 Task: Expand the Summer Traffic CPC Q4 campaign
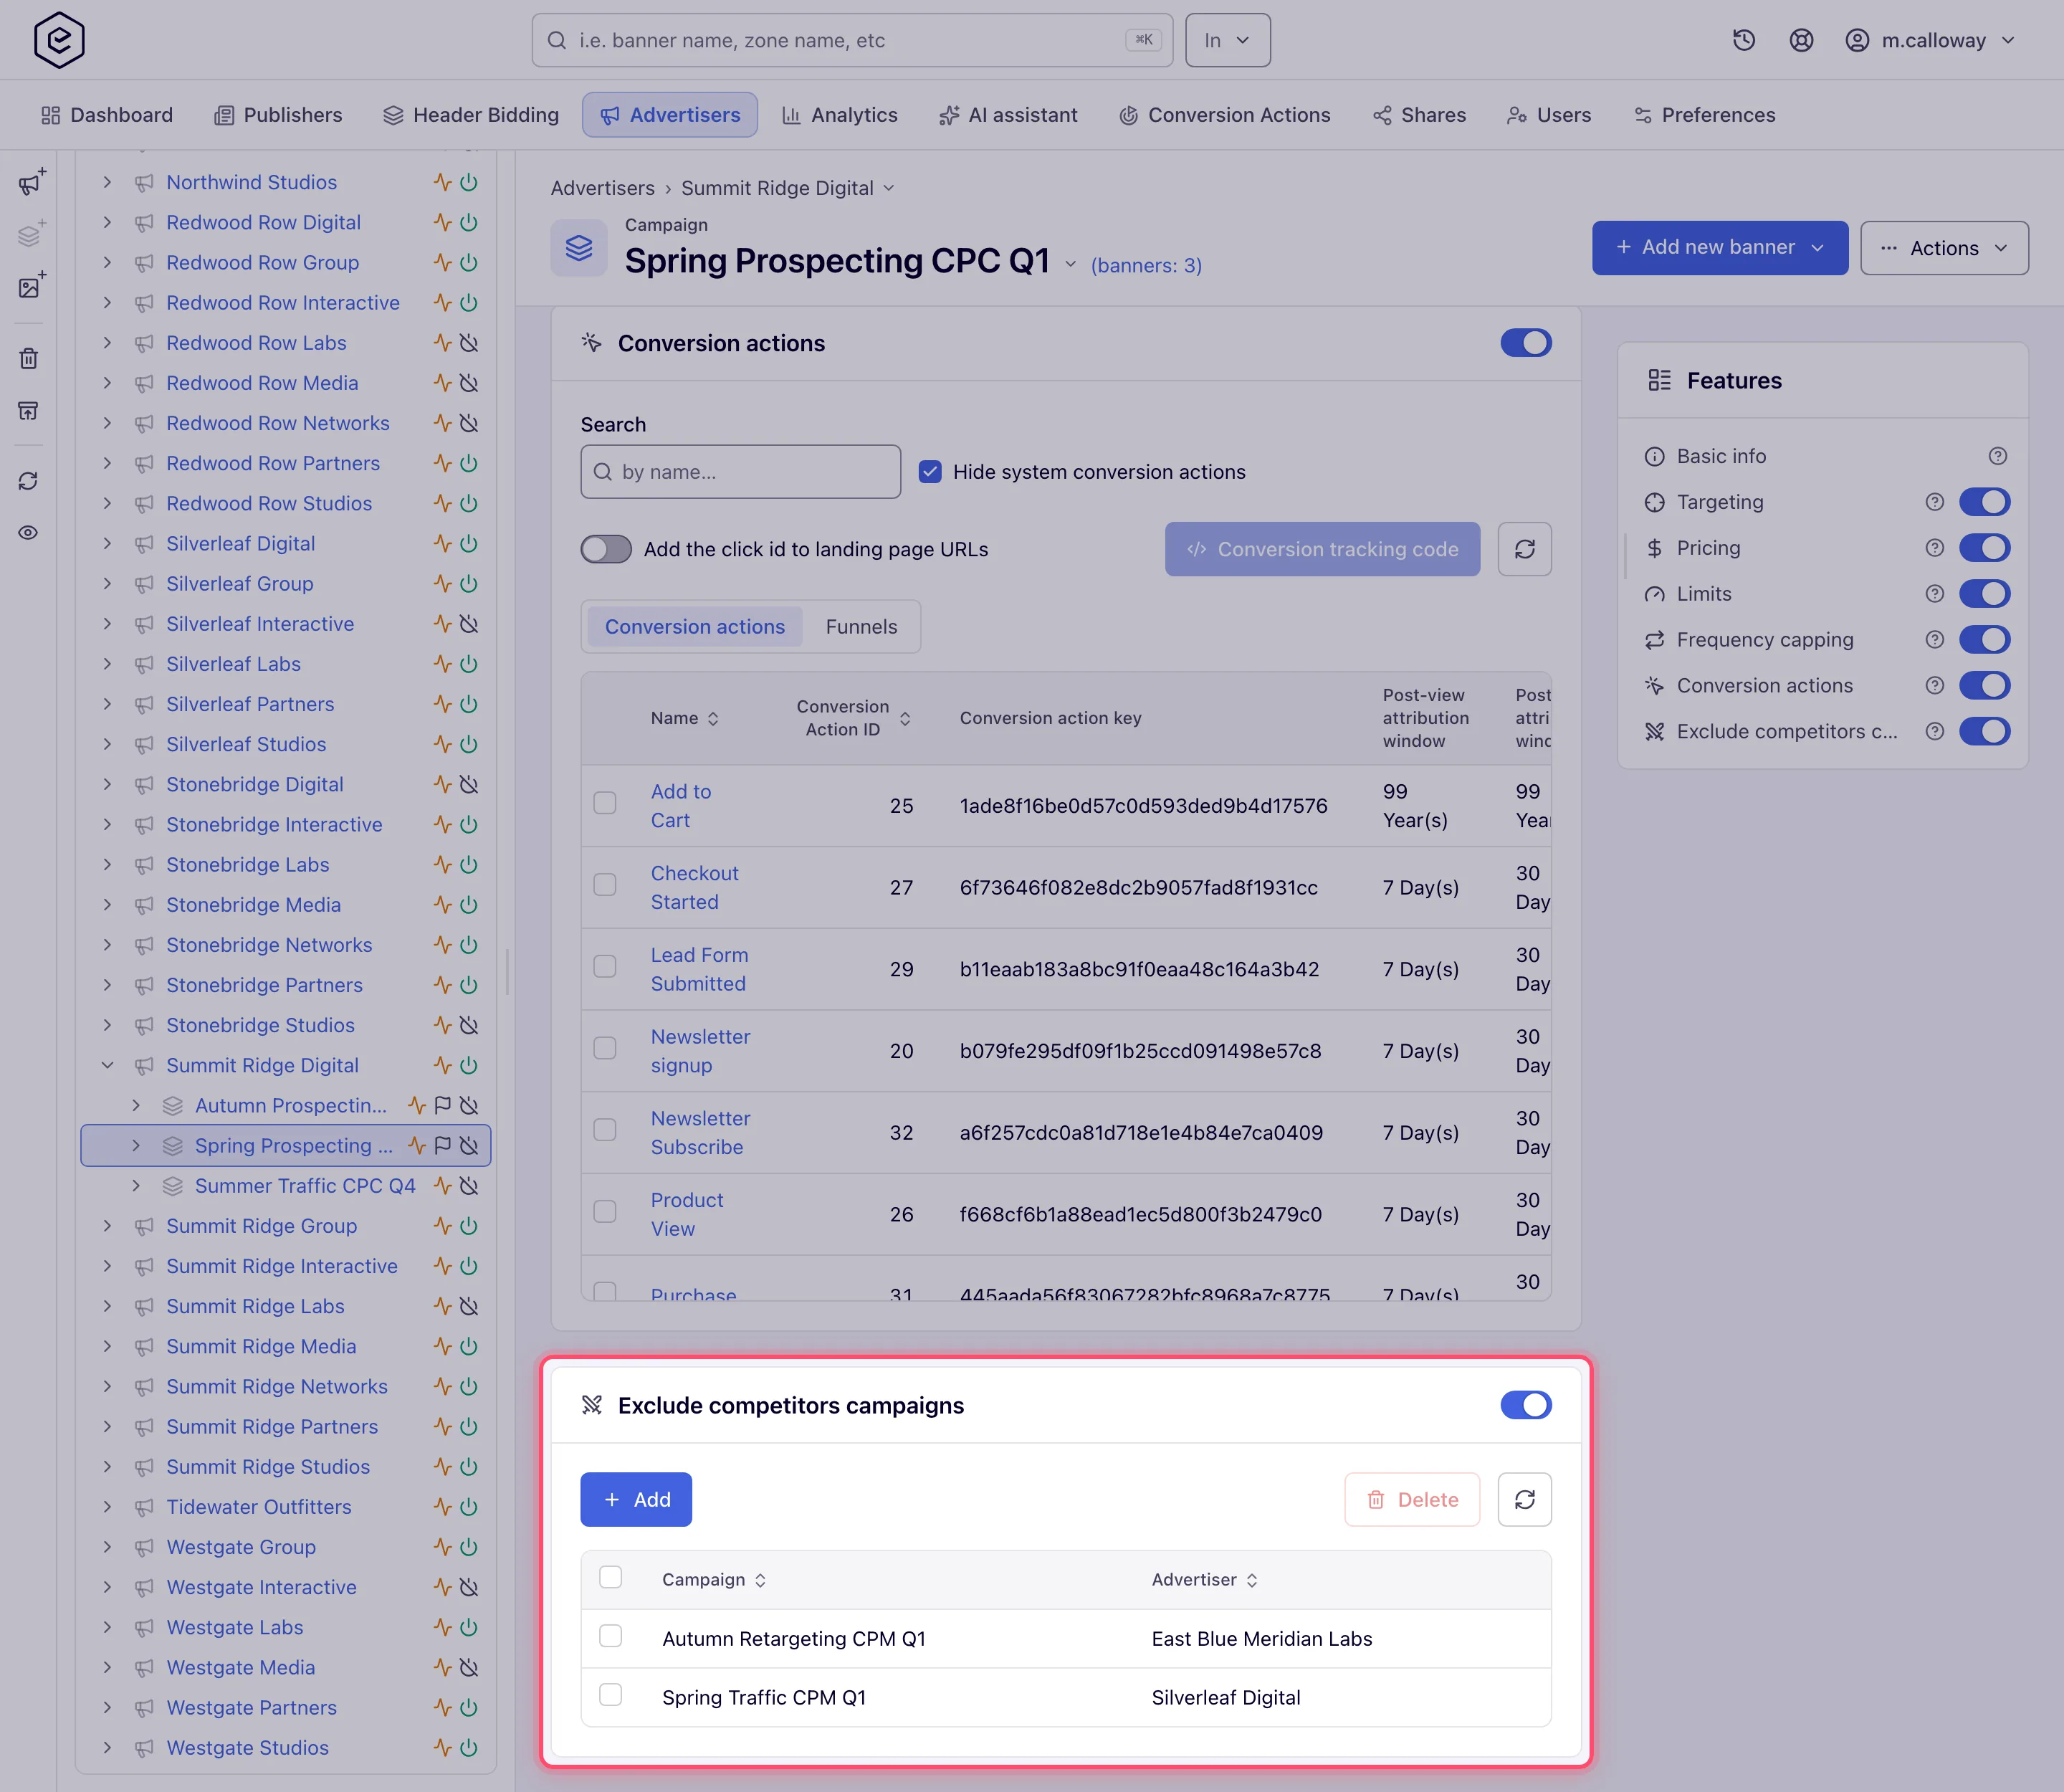click(x=137, y=1185)
